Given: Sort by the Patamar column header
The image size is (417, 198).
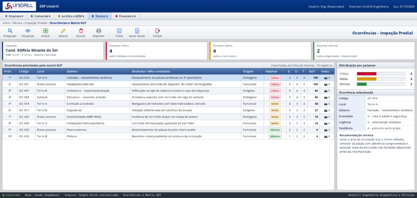Looking at the screenshot, I should 275,71.
